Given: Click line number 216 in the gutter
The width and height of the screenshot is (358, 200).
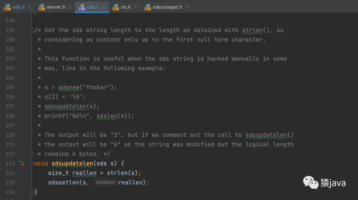Looking at the screenshot, I should [10, 192].
